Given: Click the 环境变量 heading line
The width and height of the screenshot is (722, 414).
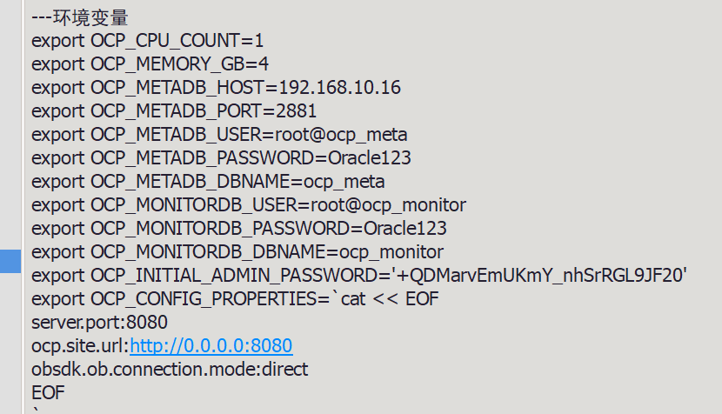Looking at the screenshot, I should pyautogui.click(x=80, y=17).
